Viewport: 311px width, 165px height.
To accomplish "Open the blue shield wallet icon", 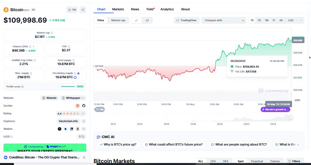I will point(66,129).
